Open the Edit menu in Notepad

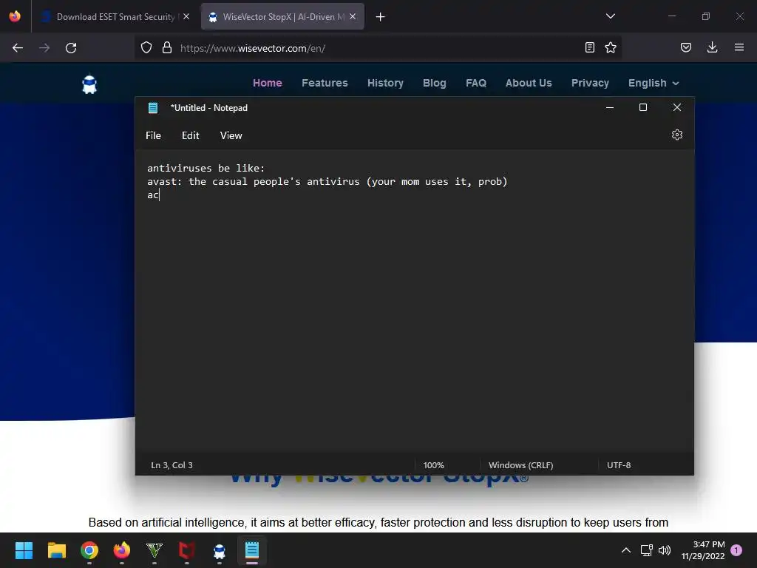point(190,136)
